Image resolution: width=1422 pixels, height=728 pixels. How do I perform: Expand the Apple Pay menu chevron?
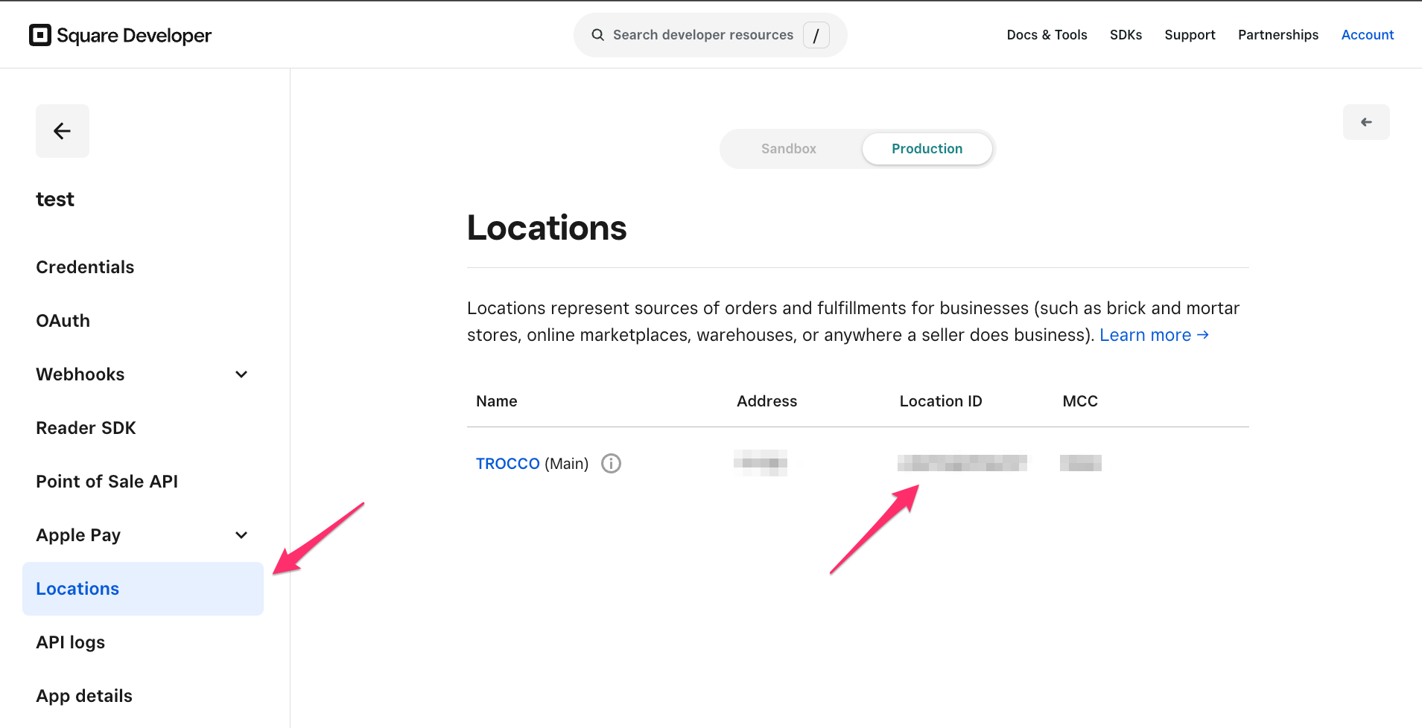(241, 535)
